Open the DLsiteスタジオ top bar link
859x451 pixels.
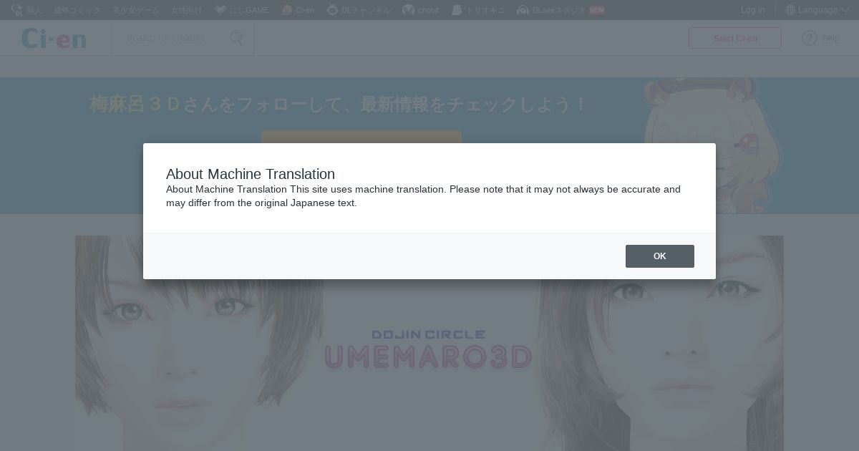coord(560,10)
